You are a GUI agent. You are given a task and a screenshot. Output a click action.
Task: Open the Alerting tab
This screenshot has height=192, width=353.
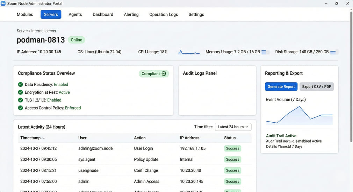click(131, 14)
